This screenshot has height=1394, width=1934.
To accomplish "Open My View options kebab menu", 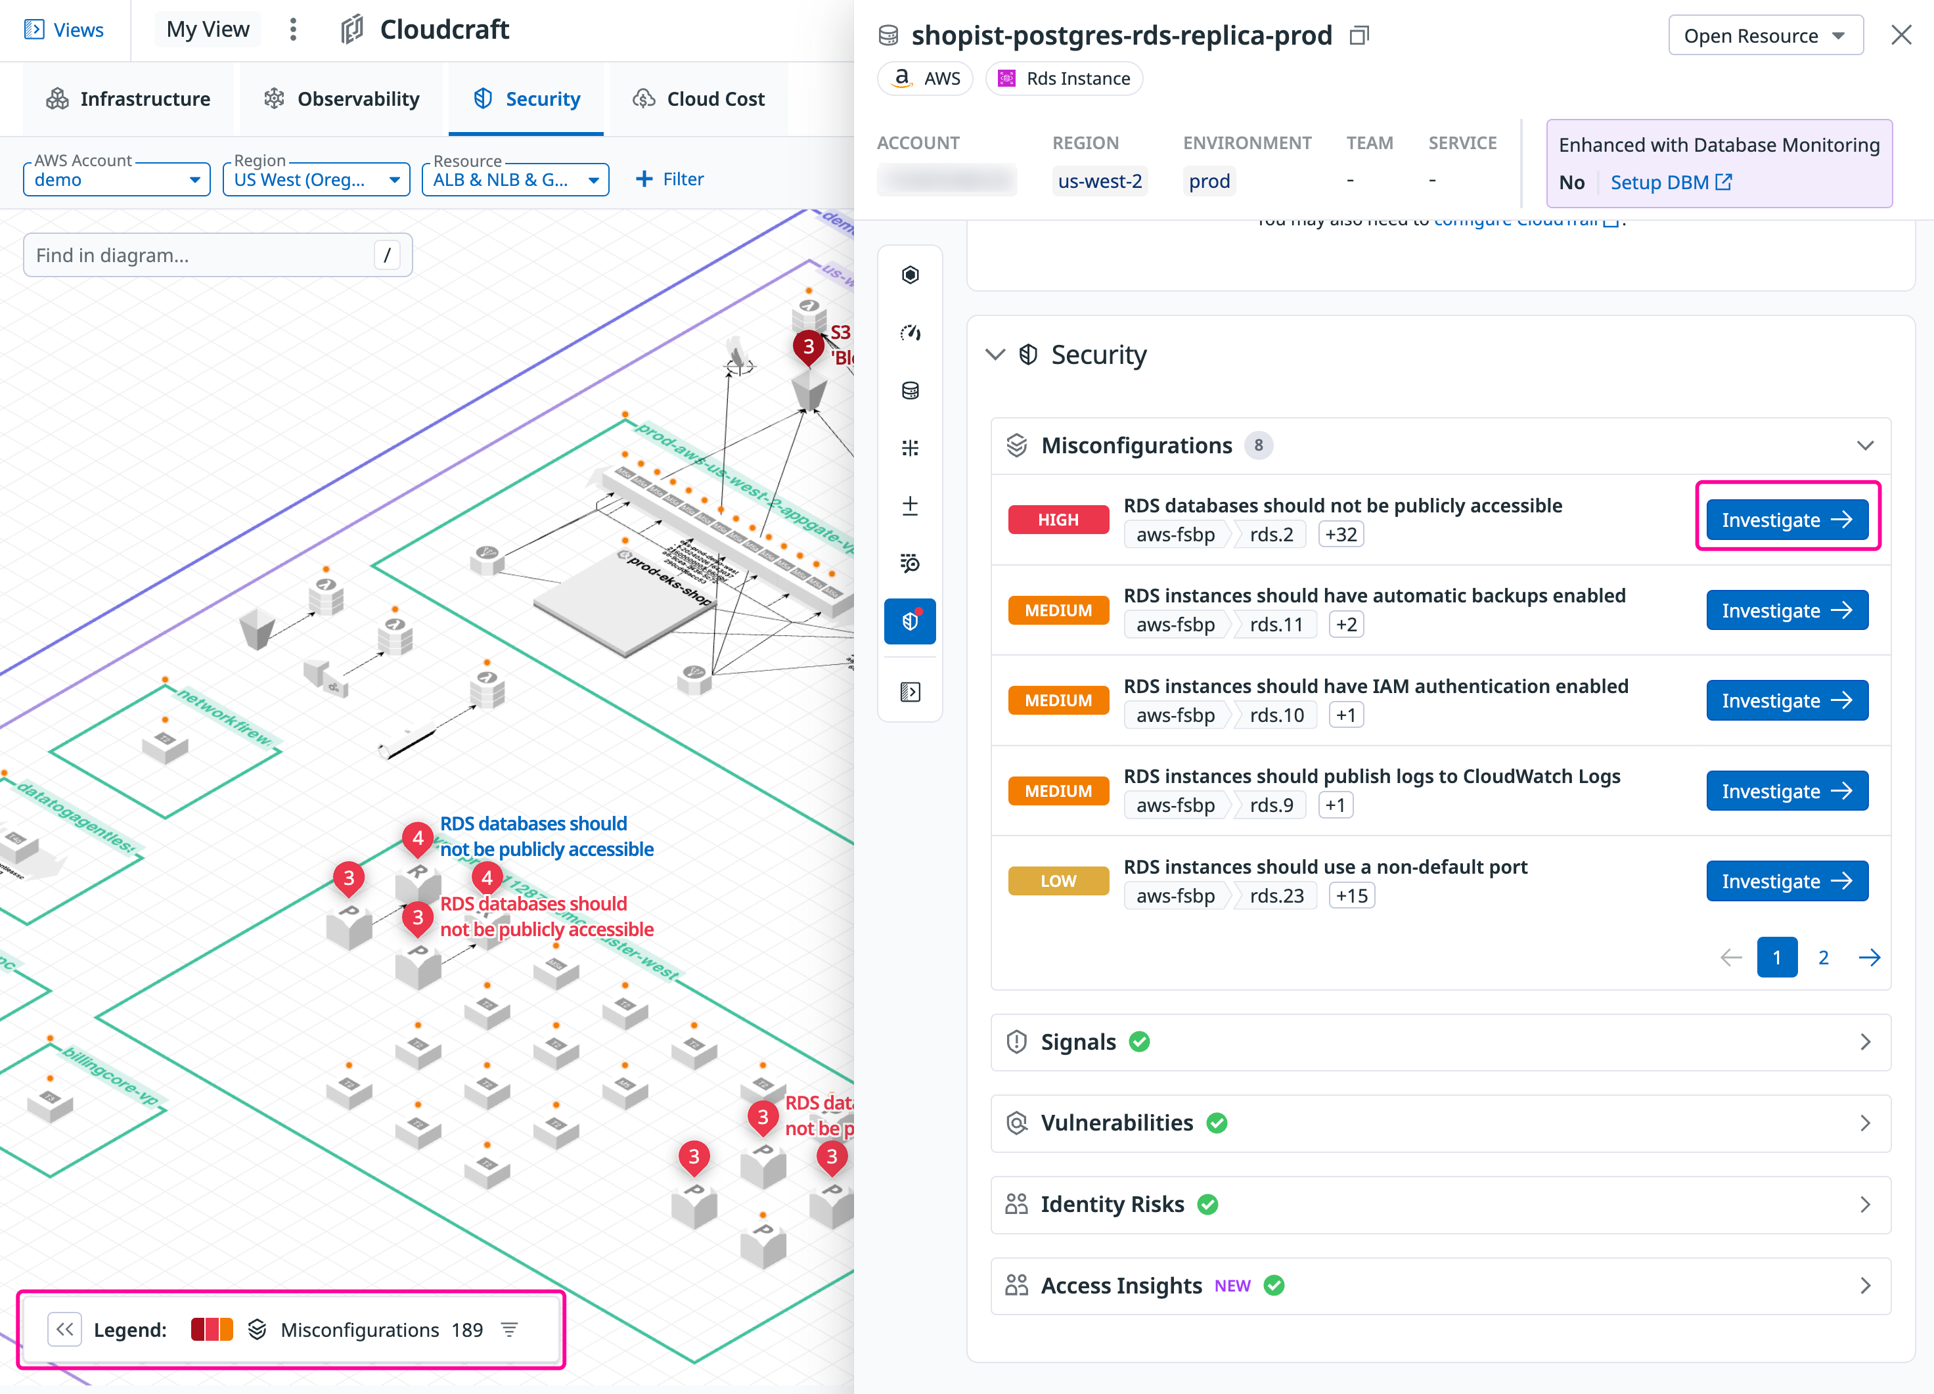I will click(292, 30).
